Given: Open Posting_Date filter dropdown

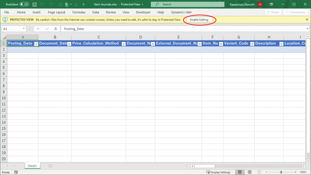Looking at the screenshot, I should click(x=36, y=44).
